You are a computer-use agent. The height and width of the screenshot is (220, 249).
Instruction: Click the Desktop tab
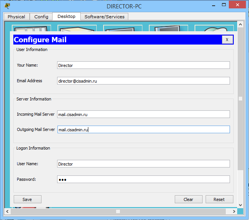(66, 16)
